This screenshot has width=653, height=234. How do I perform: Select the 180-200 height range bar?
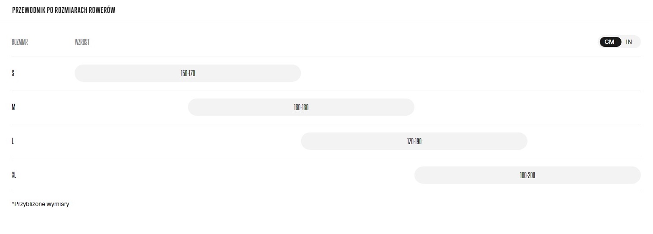click(x=527, y=175)
